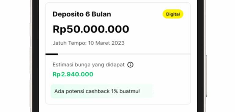
Task: Click the Rp50.000.000 deposit amount
Action: pos(91,29)
